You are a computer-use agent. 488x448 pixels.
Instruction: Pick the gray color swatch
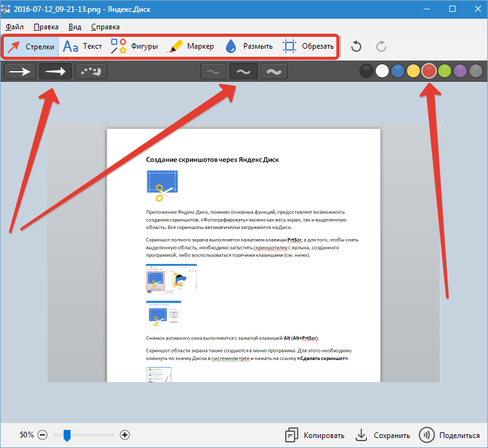(x=476, y=71)
